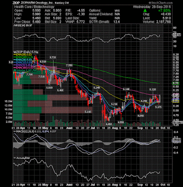The width and height of the screenshot is (183, 187).
Task: Click the 4.550 low price annotation
Action: click(121, 122)
